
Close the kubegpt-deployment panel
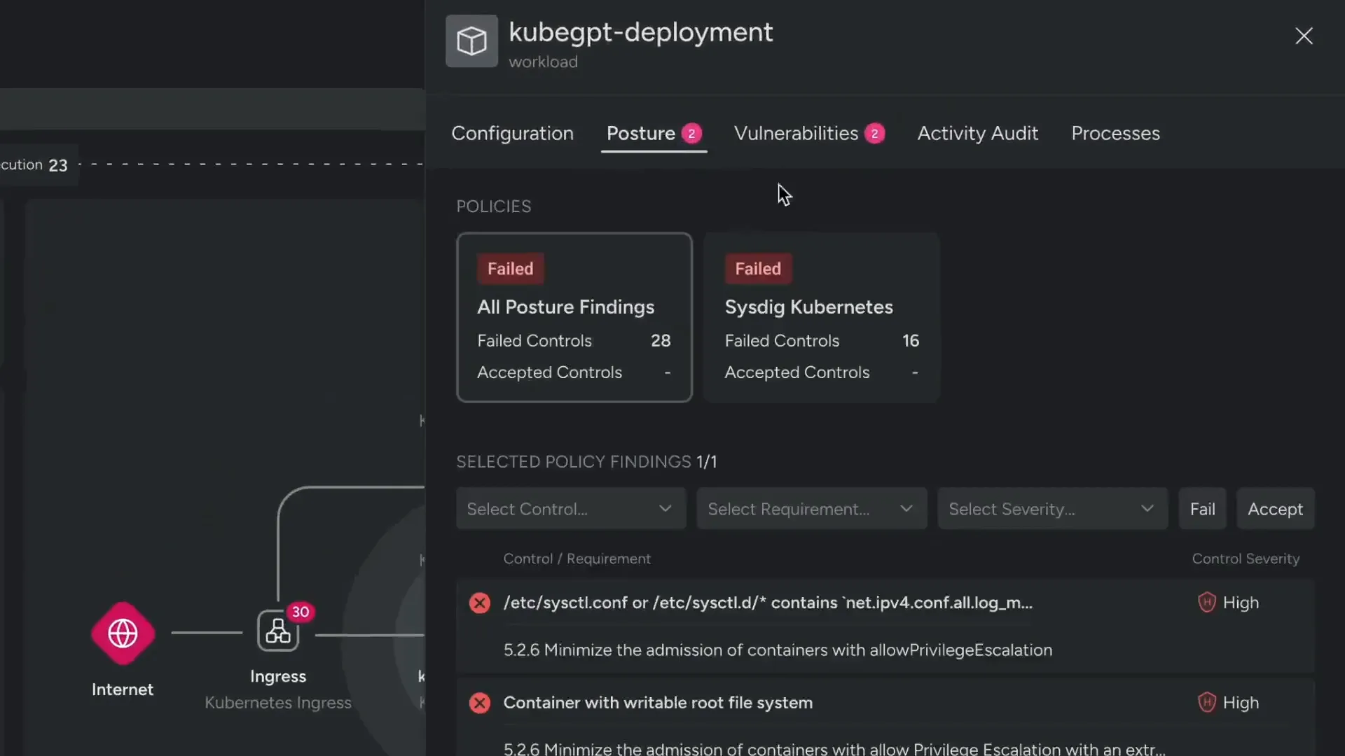pyautogui.click(x=1304, y=36)
